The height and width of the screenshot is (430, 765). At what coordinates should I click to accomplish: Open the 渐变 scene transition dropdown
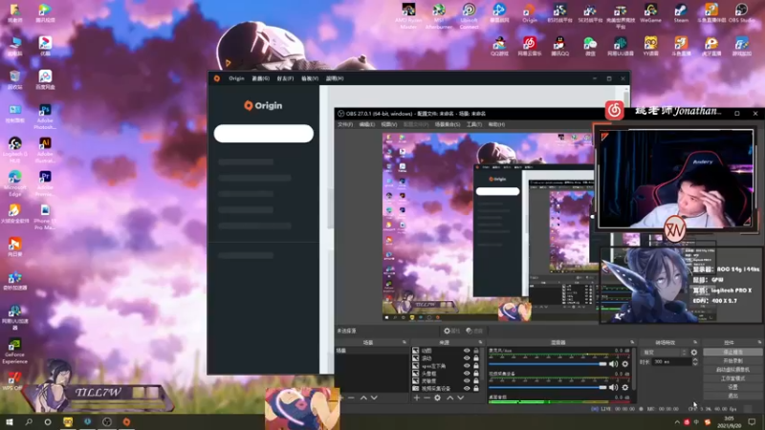(664, 352)
